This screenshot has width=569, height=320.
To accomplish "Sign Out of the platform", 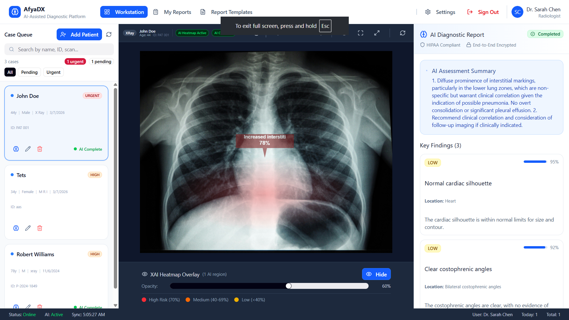I will pos(483,12).
